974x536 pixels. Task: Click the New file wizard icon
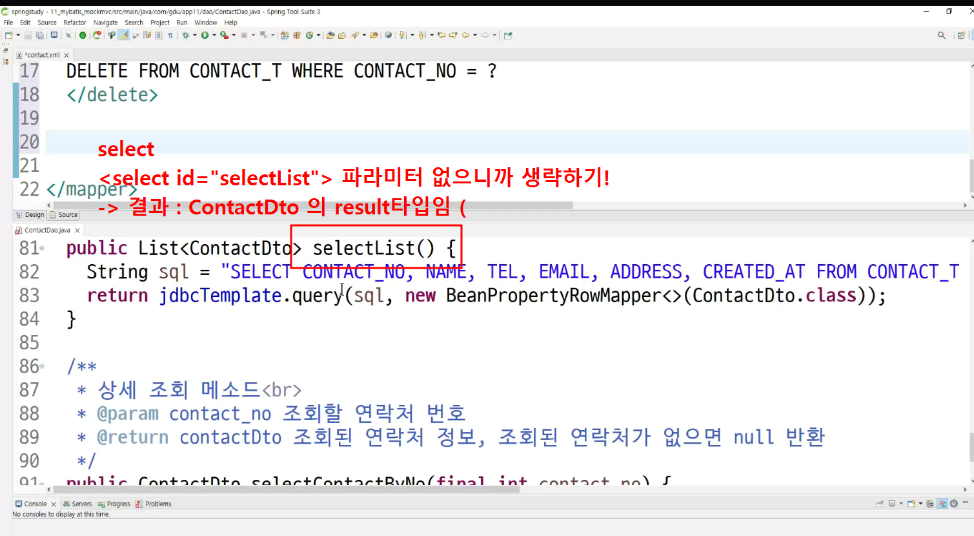(x=9, y=36)
